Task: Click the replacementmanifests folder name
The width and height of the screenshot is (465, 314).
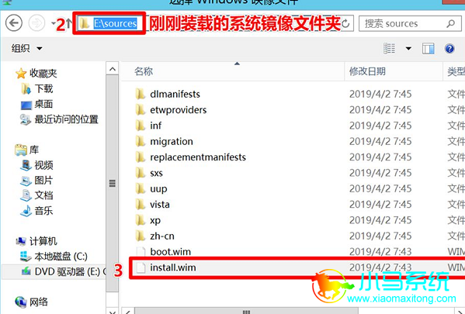Action: [198, 157]
